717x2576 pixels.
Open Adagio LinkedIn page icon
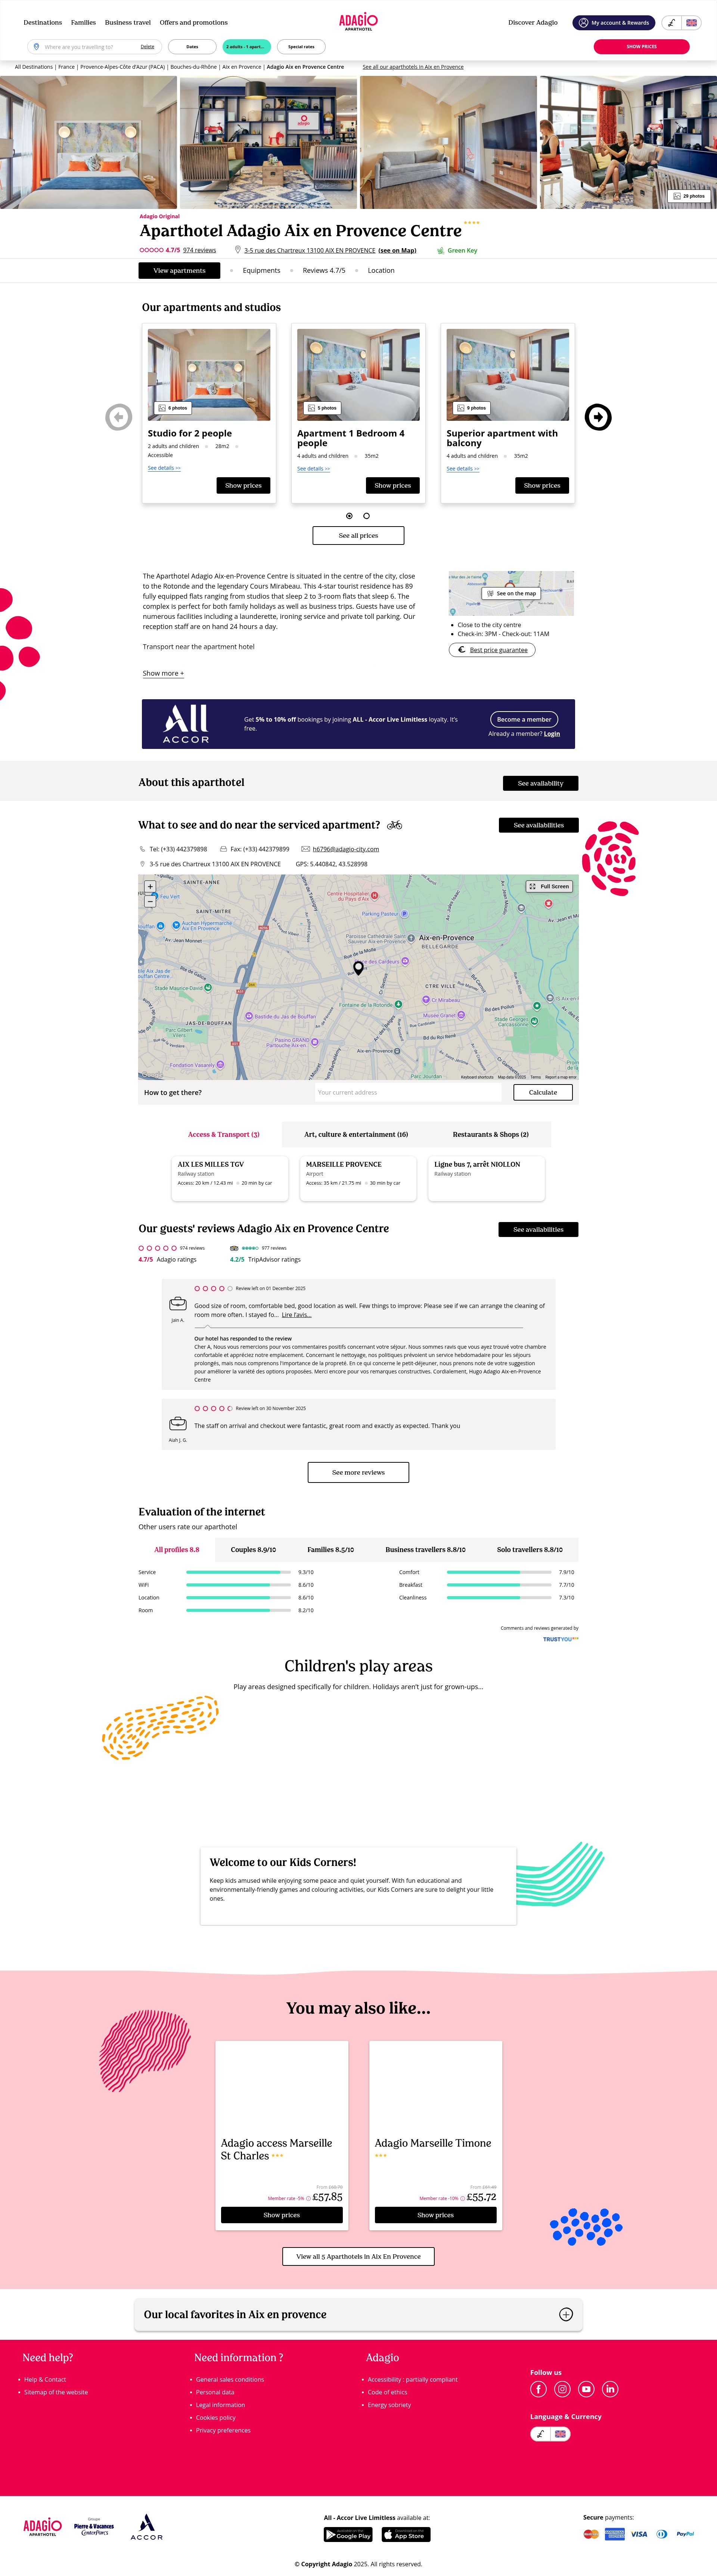pos(610,2389)
